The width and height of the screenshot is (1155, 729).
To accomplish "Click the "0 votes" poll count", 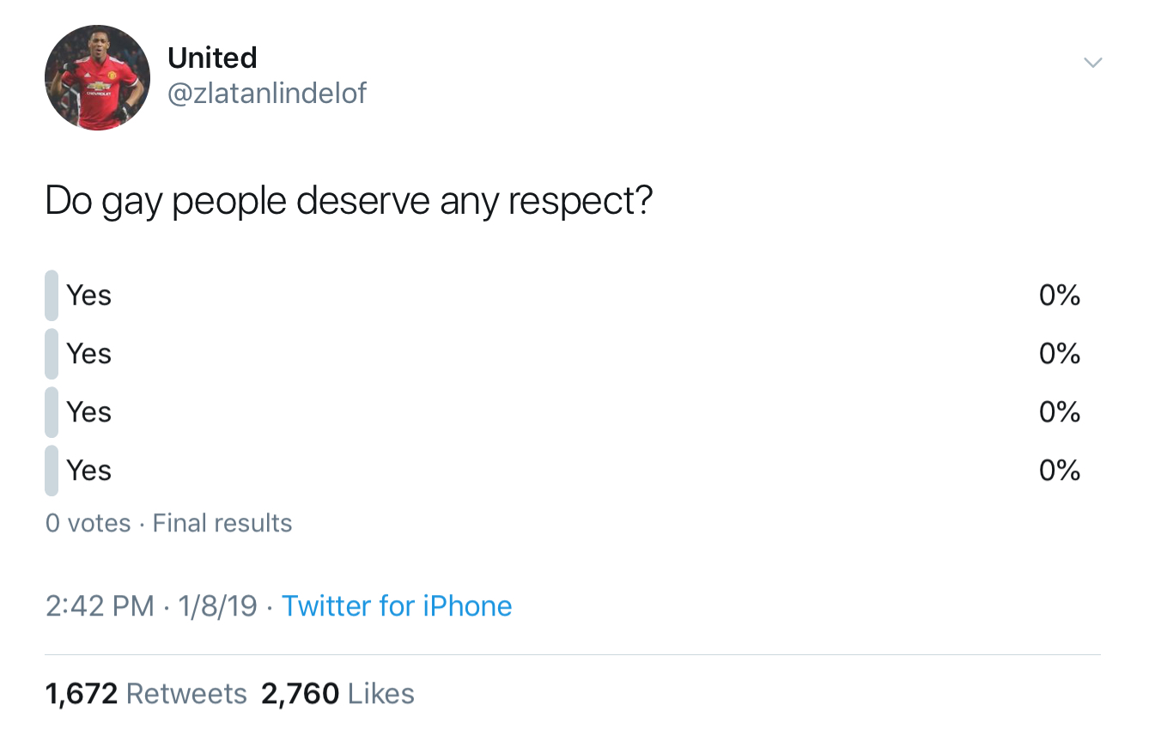I will 88,523.
